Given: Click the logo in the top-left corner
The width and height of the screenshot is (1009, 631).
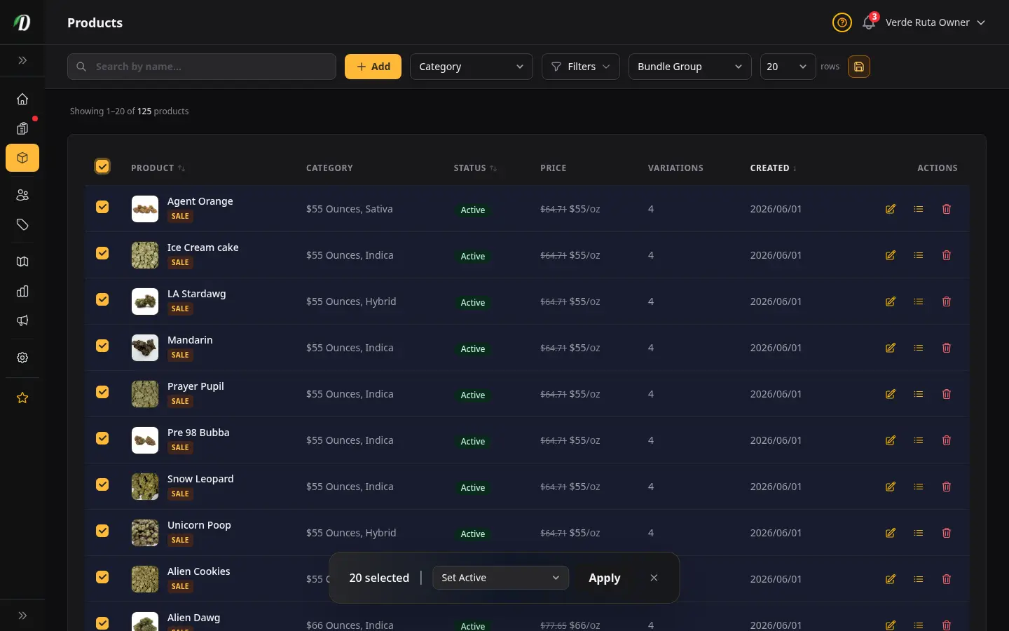Looking at the screenshot, I should [22, 22].
